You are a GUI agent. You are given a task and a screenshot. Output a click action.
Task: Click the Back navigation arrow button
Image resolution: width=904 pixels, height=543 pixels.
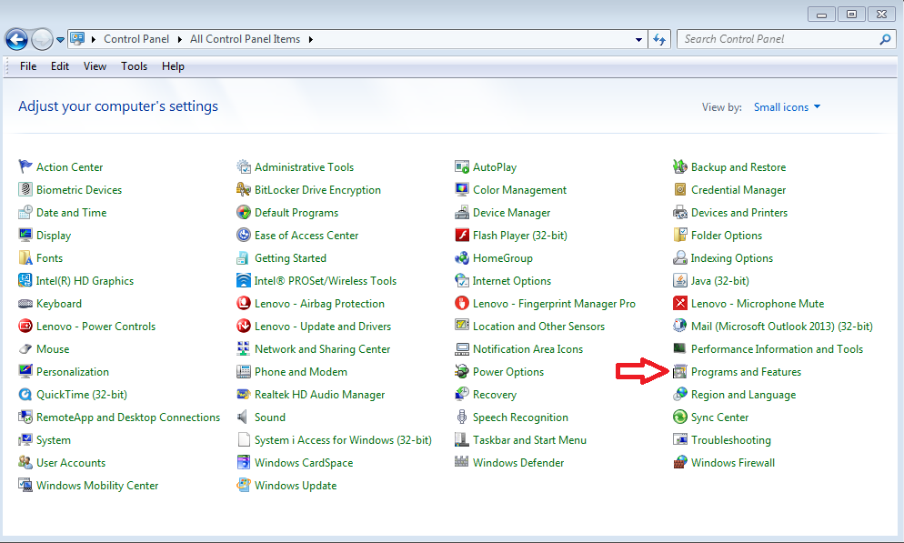coord(16,39)
